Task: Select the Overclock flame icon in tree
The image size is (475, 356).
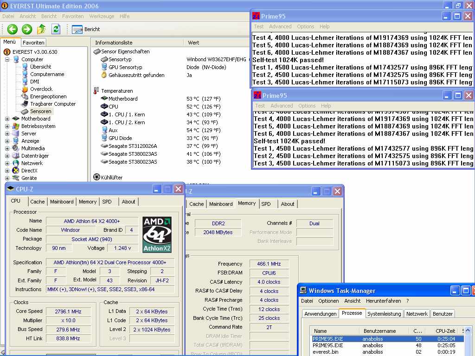Action: (x=25, y=89)
